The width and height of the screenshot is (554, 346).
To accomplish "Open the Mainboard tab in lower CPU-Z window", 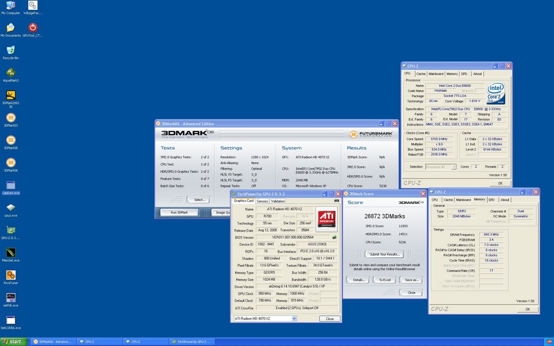I will tap(463, 200).
